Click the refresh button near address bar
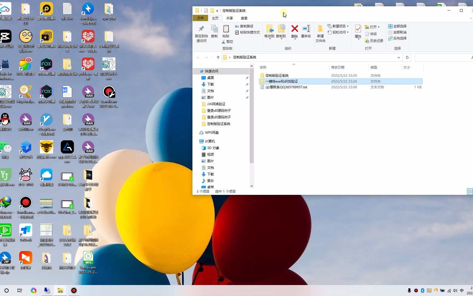The width and height of the screenshot is (473, 296). (x=407, y=57)
